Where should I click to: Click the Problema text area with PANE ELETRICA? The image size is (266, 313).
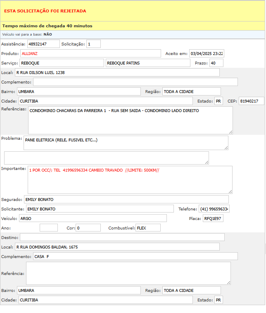[x=126, y=143]
